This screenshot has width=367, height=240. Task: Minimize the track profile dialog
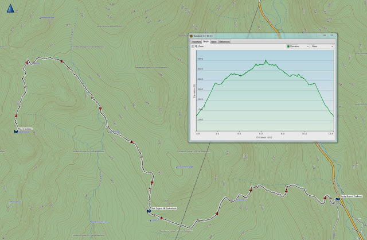[319, 36]
